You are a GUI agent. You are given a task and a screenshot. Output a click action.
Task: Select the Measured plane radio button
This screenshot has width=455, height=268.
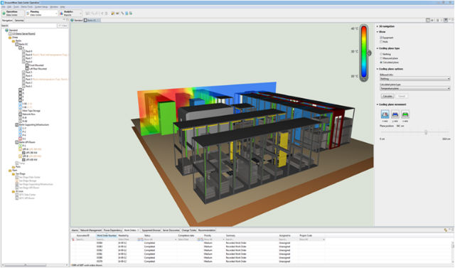coord(381,58)
